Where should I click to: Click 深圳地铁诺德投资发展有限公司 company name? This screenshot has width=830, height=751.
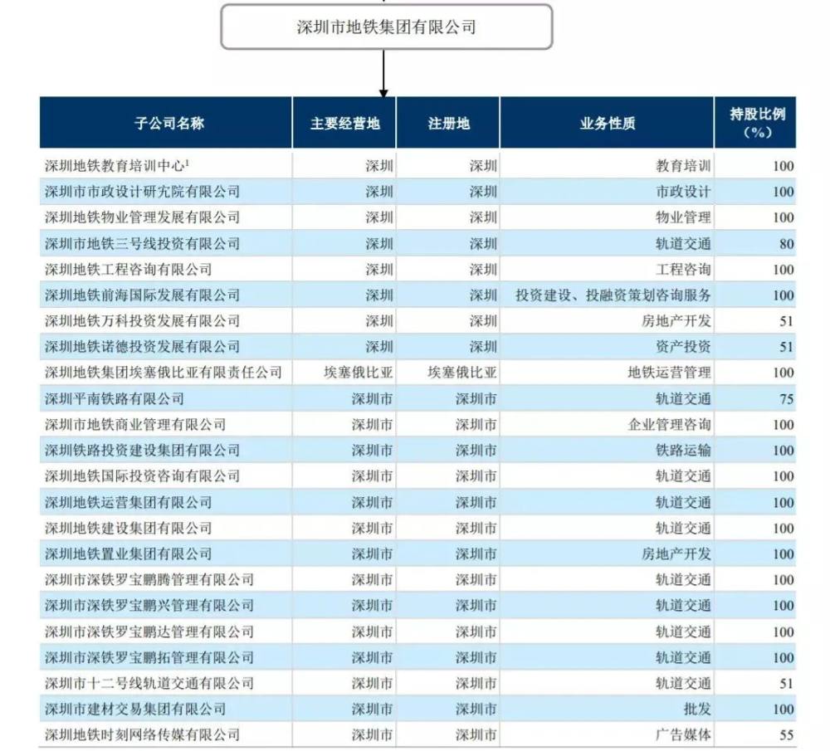point(143,347)
